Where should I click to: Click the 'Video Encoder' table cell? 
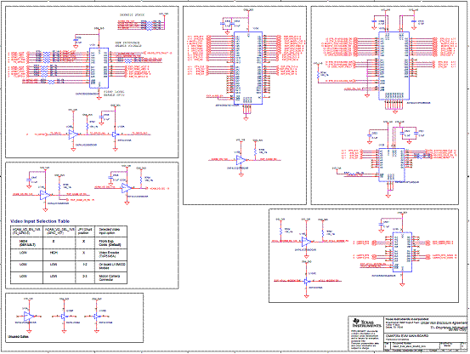[110, 254]
